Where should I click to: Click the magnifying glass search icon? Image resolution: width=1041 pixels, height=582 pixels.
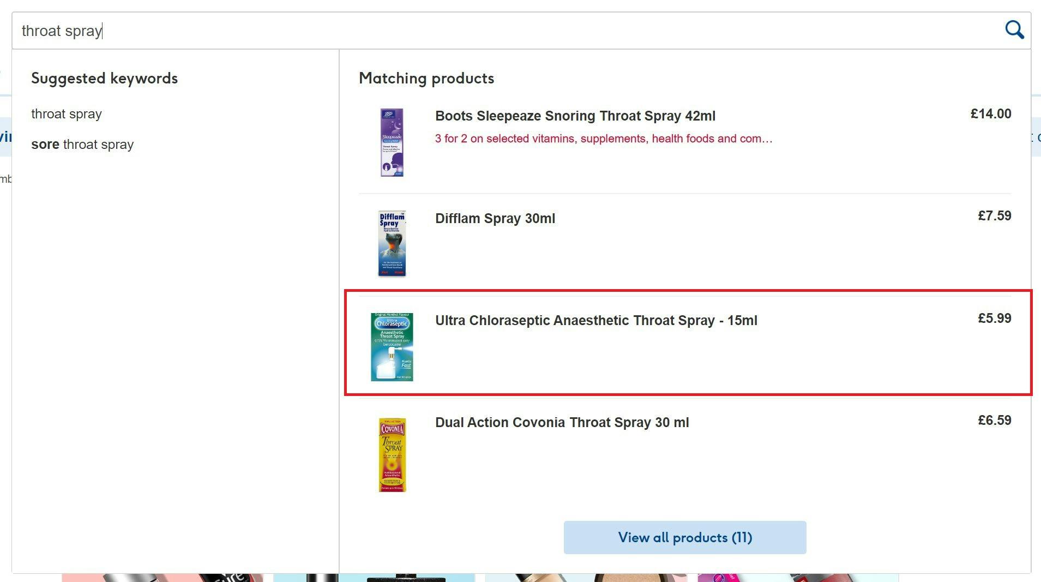coord(1014,30)
